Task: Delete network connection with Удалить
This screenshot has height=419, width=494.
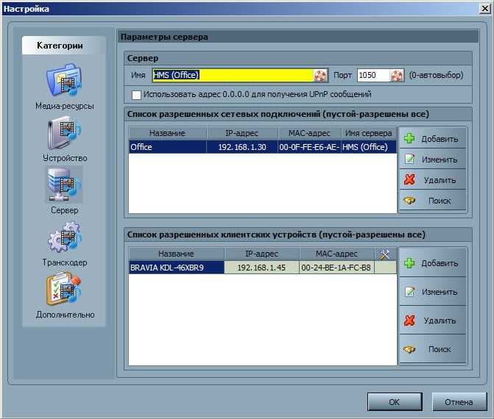Action: pos(433,179)
